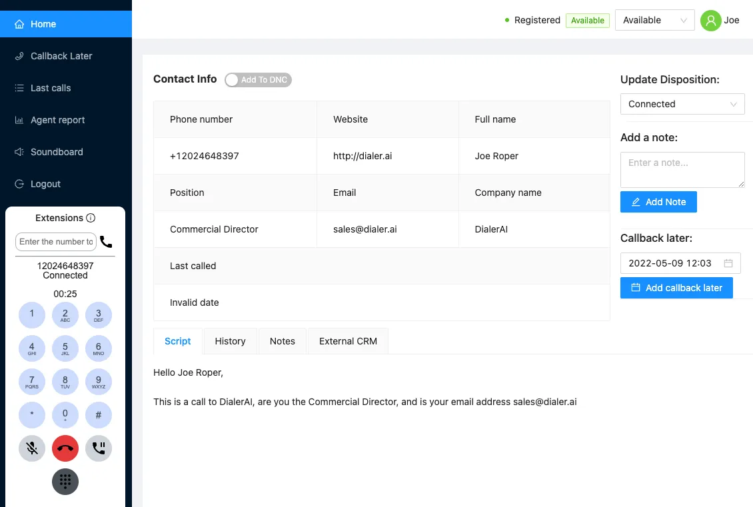Screen dimensions: 753x507
Task: Hang up with red end-call button
Action: (x=65, y=448)
